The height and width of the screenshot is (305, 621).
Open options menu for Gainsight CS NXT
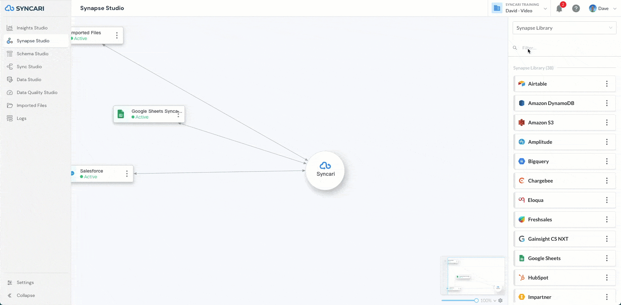point(607,239)
